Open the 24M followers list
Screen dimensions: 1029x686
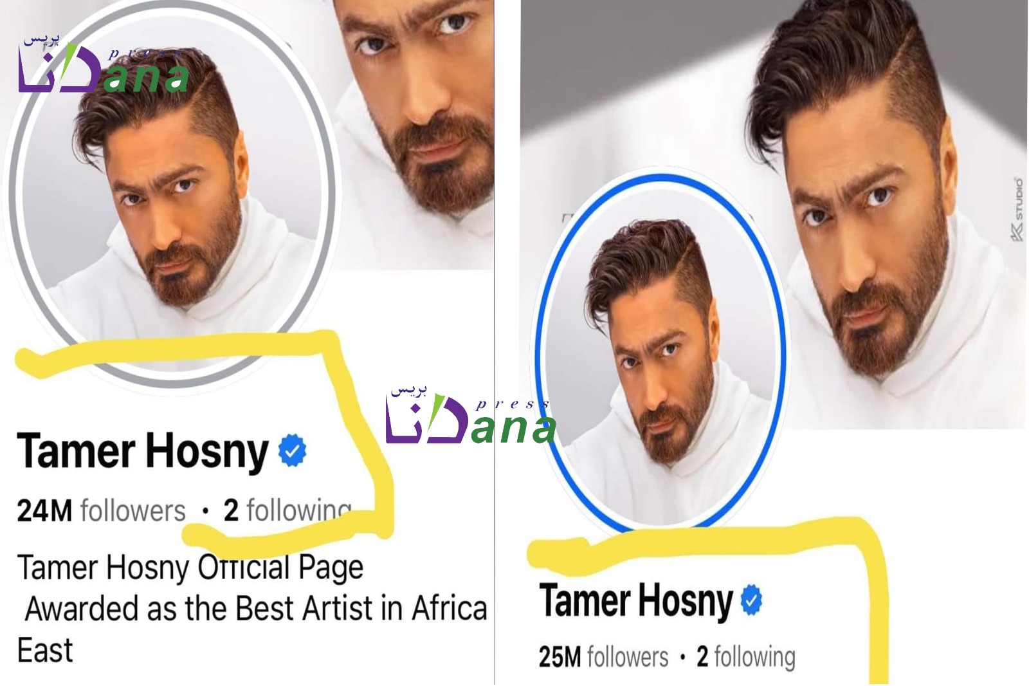pyautogui.click(x=101, y=511)
